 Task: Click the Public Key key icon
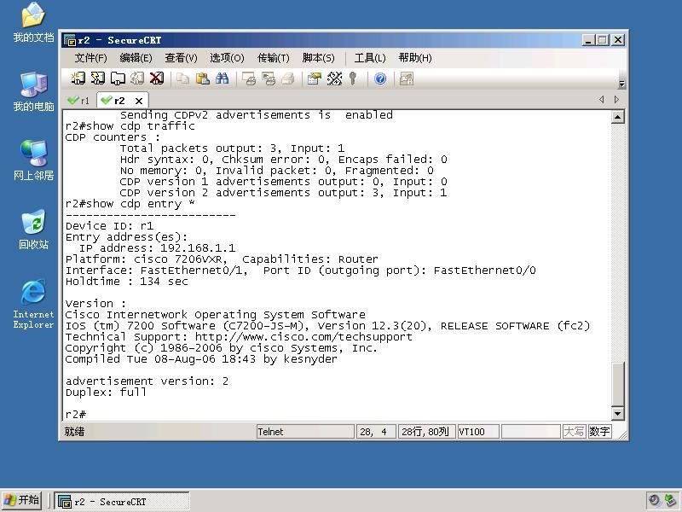tap(353, 79)
